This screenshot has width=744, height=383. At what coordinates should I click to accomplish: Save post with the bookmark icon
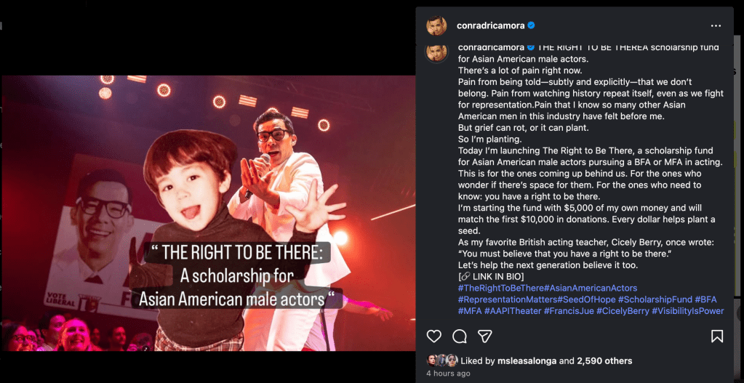click(716, 336)
